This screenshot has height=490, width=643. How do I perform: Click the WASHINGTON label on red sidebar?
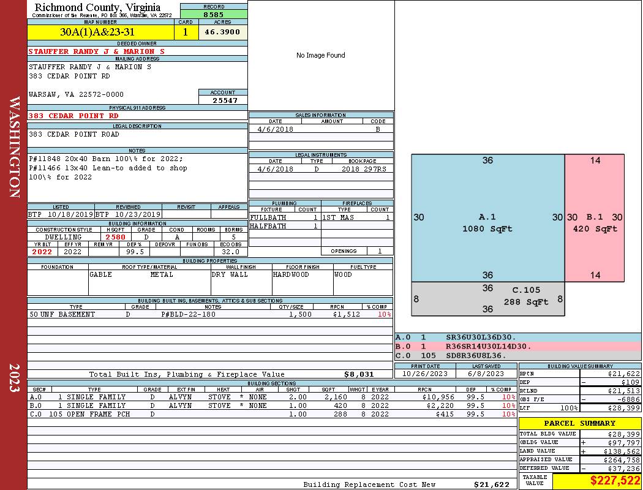click(x=15, y=147)
